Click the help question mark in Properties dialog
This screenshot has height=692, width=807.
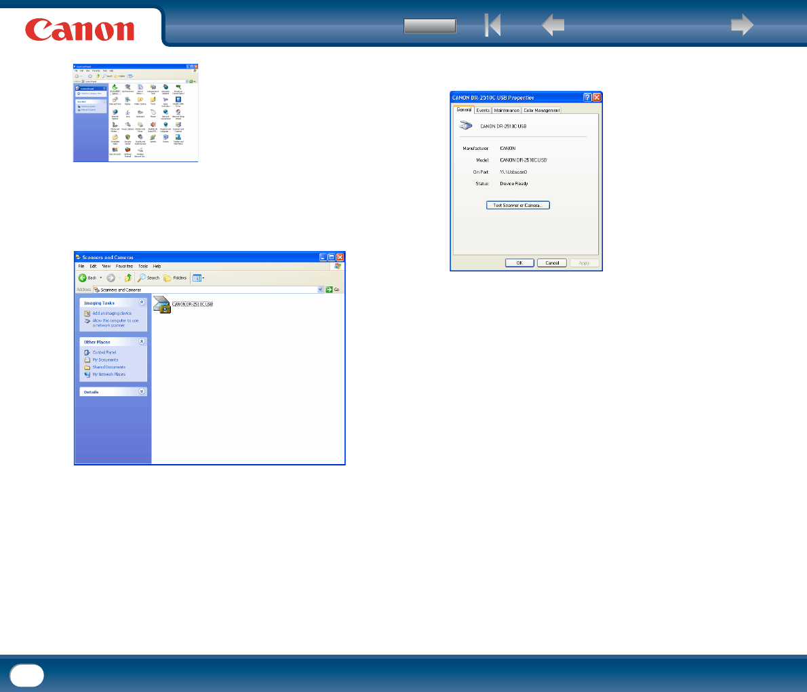pos(587,98)
